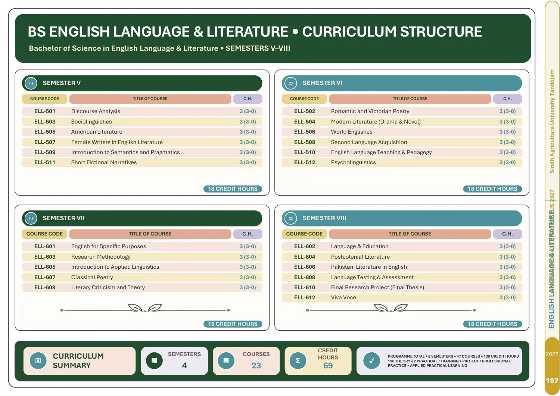
Task: Click the Research Methodology course title
Action: point(101,257)
